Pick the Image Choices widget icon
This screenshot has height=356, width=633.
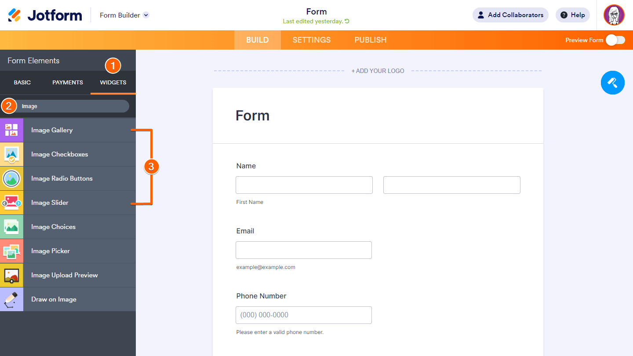[11, 227]
